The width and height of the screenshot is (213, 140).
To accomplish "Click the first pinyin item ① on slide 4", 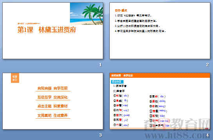I will coord(121,96).
